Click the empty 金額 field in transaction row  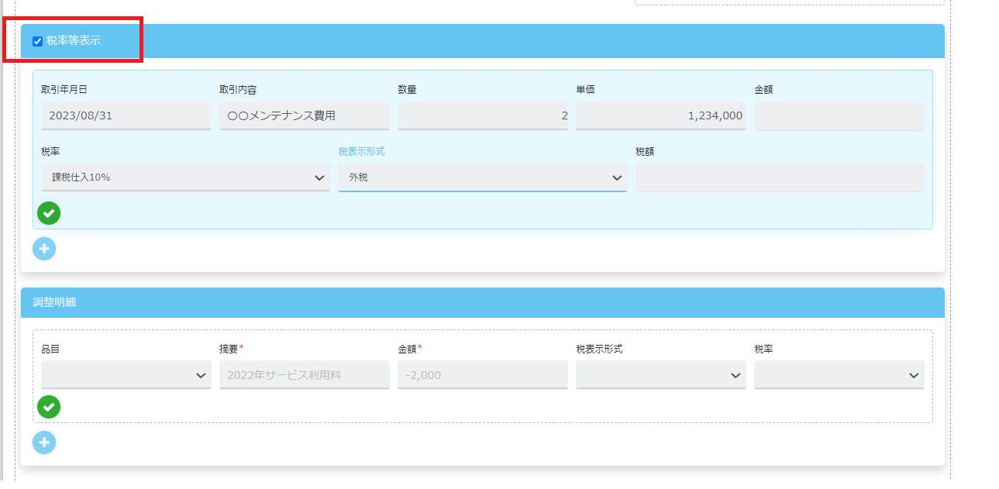point(839,115)
